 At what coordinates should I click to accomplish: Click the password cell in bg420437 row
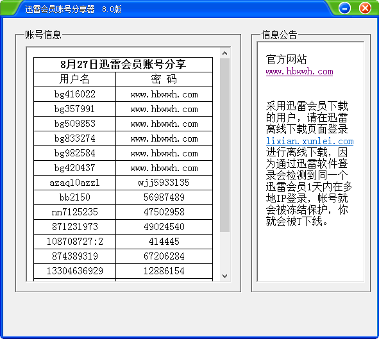click(164, 168)
